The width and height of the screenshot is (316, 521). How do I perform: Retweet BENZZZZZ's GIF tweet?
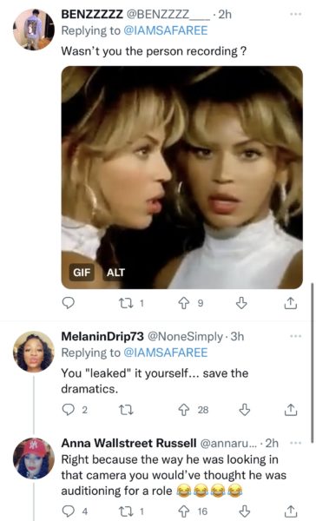(126, 303)
